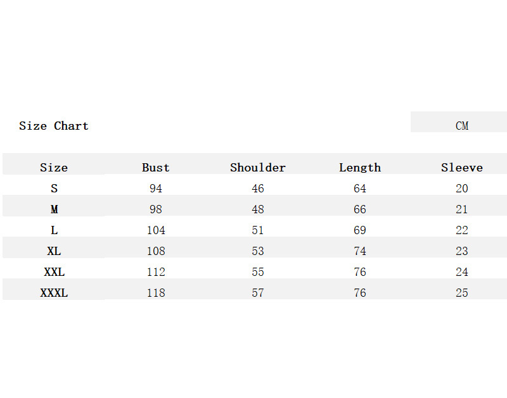The image size is (507, 398).
Task: Select the XXXL size row label
Action: tap(54, 293)
